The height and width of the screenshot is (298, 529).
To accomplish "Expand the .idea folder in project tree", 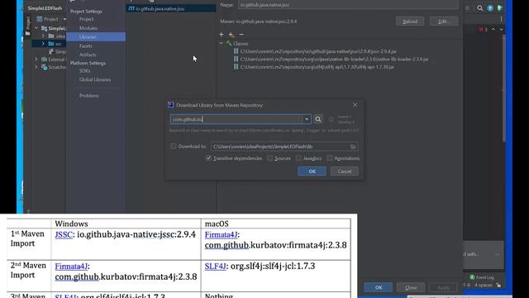I will tap(43, 36).
